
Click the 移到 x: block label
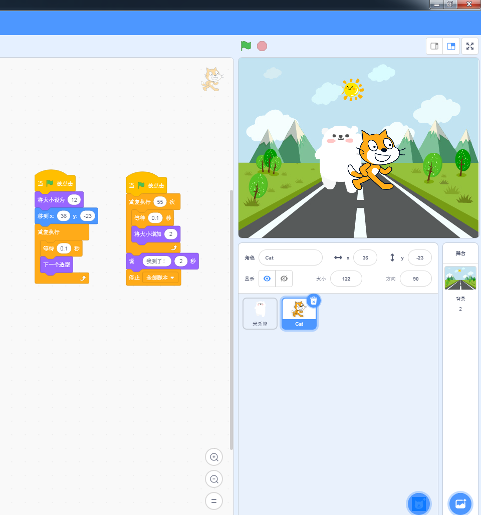click(x=46, y=216)
